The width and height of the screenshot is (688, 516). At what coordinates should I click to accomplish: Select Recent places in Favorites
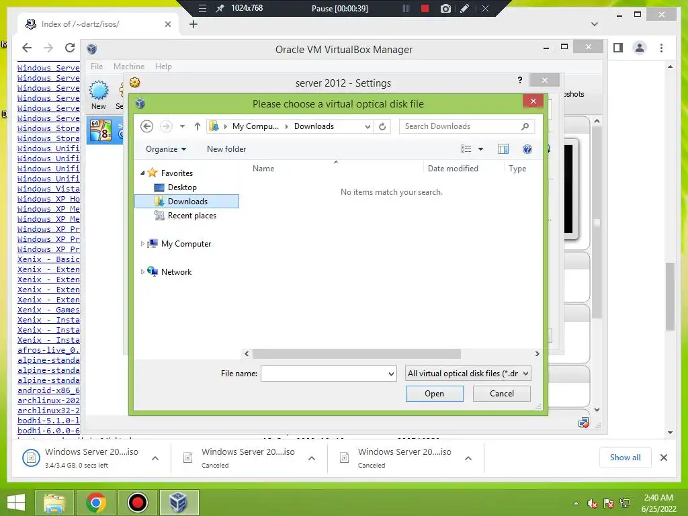point(191,216)
